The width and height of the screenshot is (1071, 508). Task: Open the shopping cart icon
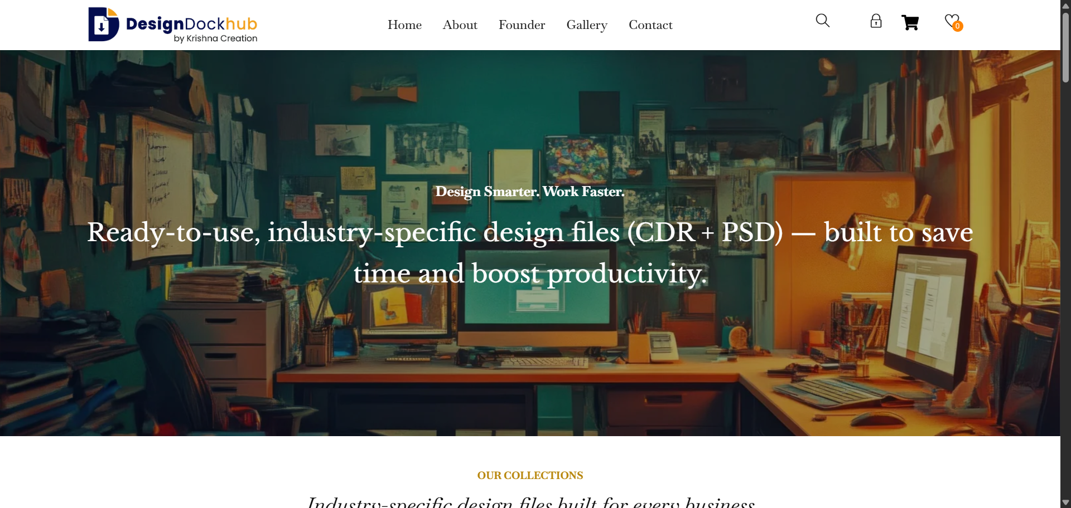[x=910, y=23]
